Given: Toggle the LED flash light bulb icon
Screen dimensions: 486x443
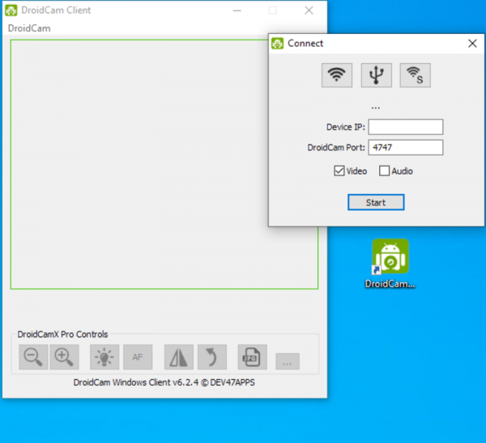Looking at the screenshot, I should pos(105,357).
